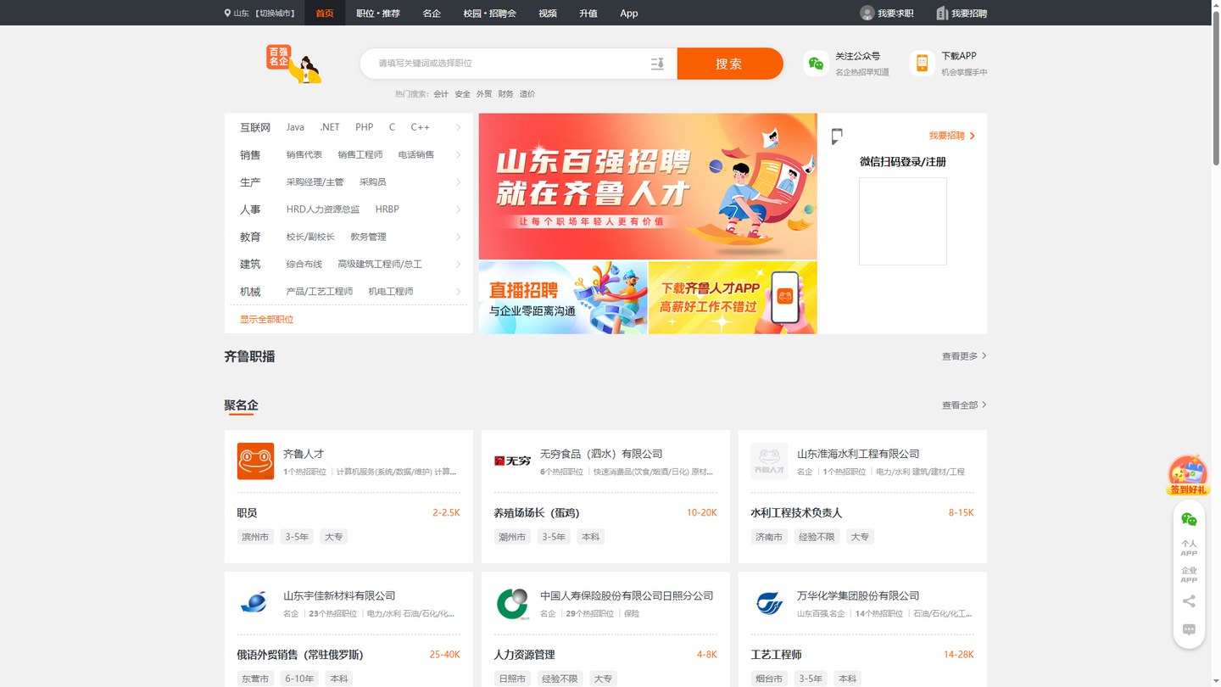Expand the 教育 category arrow
The width and height of the screenshot is (1221, 687).
pyautogui.click(x=458, y=237)
